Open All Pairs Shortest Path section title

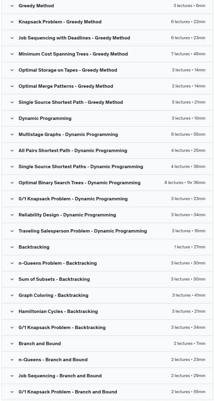click(73, 151)
